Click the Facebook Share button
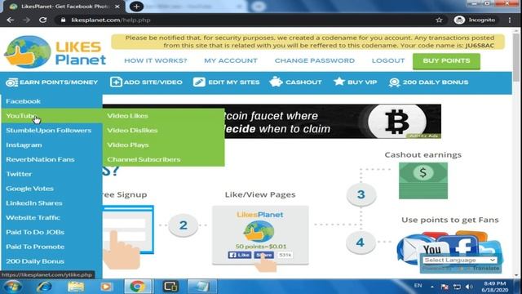522x294 pixels. 263,255
